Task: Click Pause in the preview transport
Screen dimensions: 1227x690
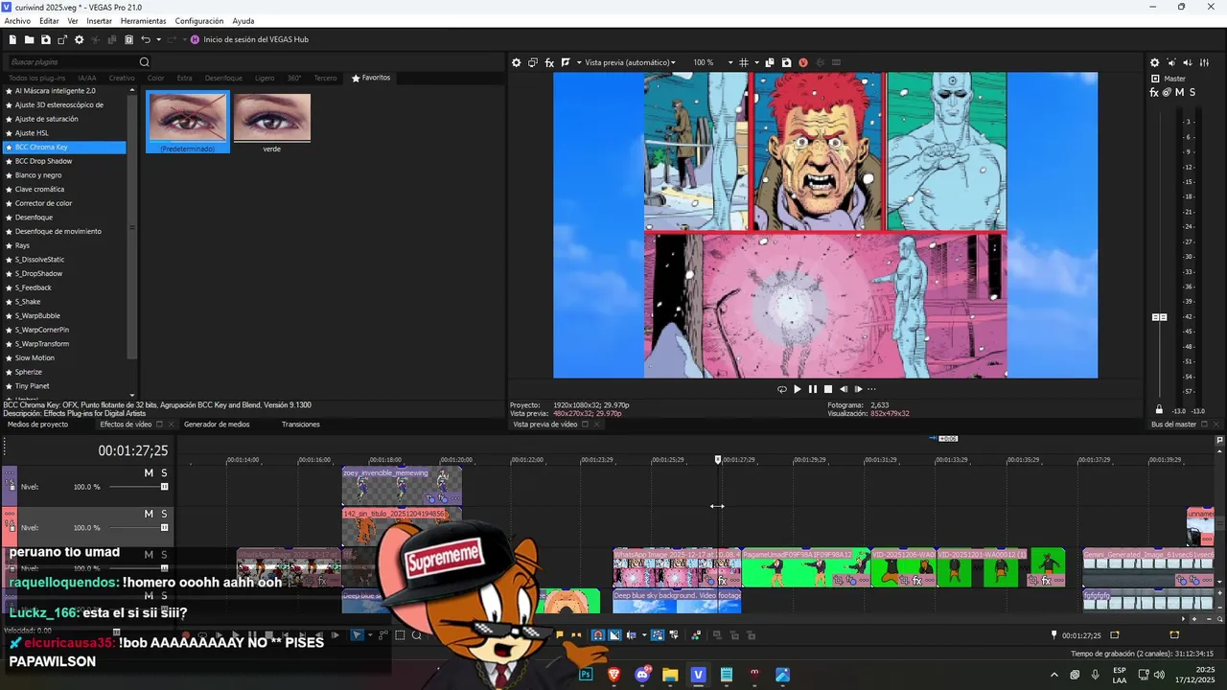Action: coord(813,389)
